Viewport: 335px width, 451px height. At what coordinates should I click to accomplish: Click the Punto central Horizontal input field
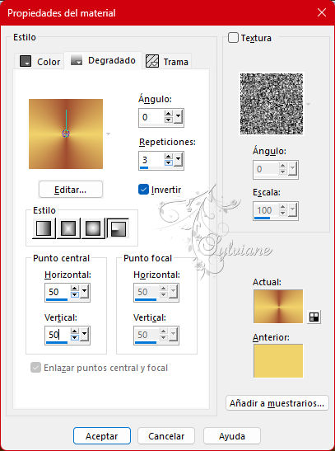[58, 292]
